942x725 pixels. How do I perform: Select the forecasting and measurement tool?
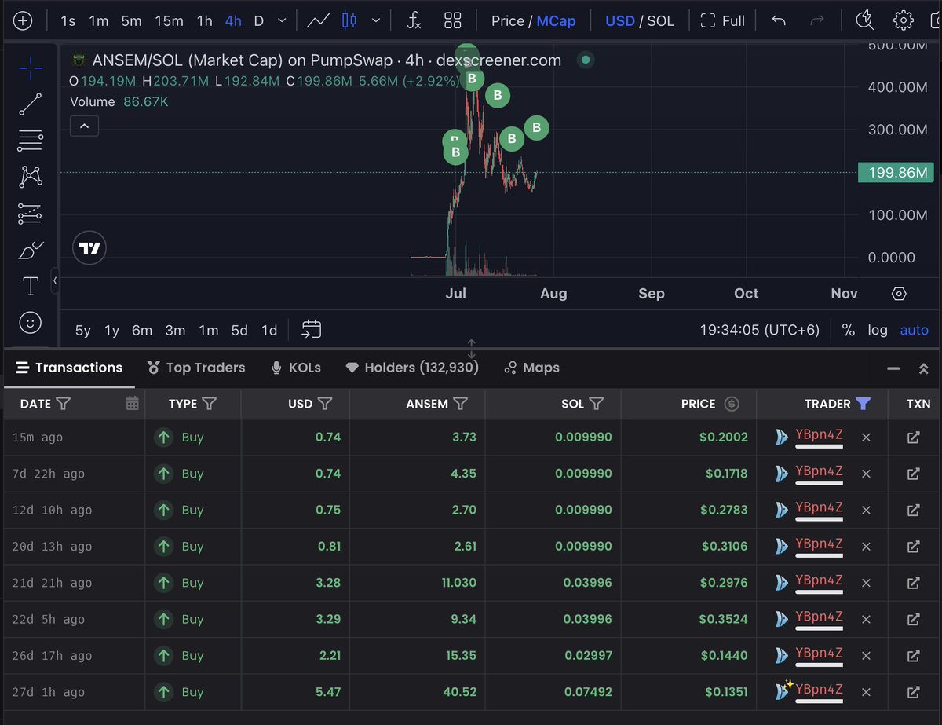[31, 213]
